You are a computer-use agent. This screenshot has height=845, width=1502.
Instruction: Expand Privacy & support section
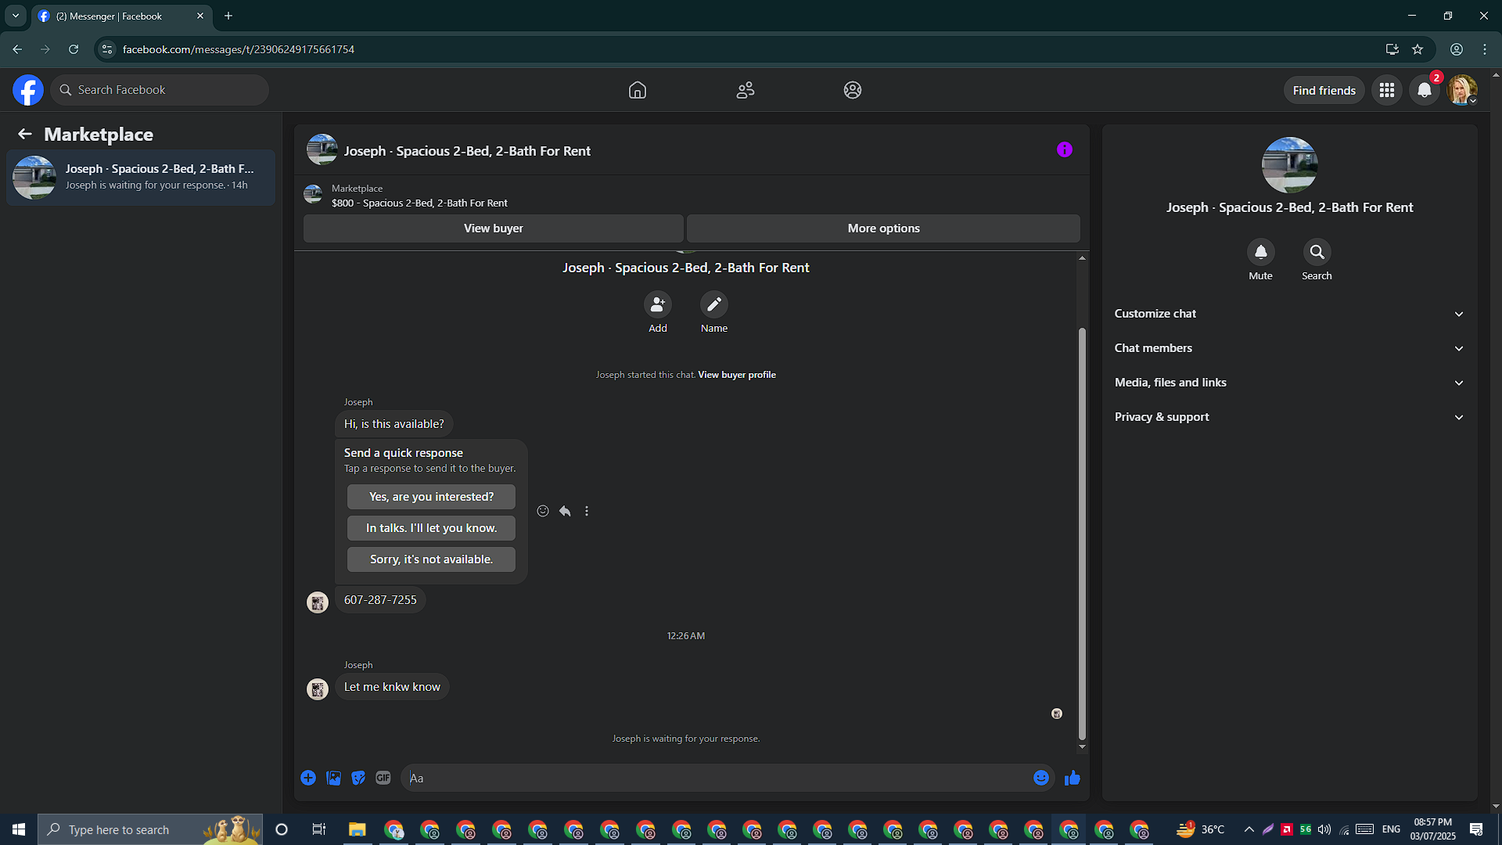pos(1289,417)
